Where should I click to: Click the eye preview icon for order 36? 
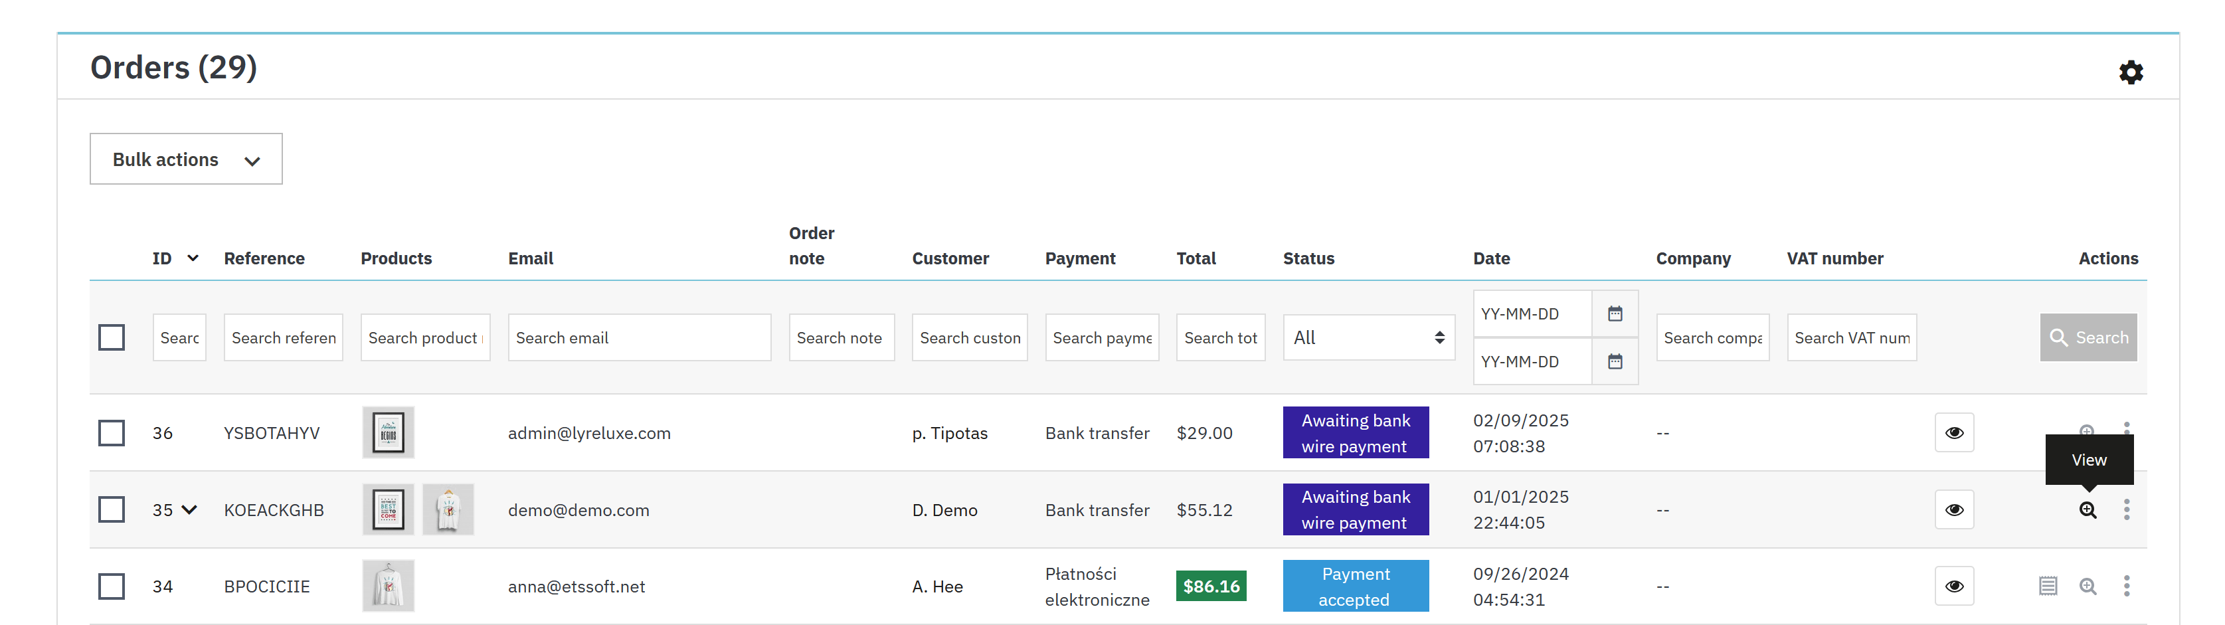1954,432
